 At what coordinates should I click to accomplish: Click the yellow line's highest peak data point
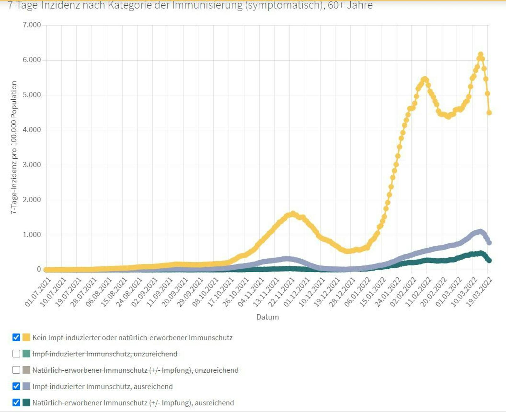point(481,54)
